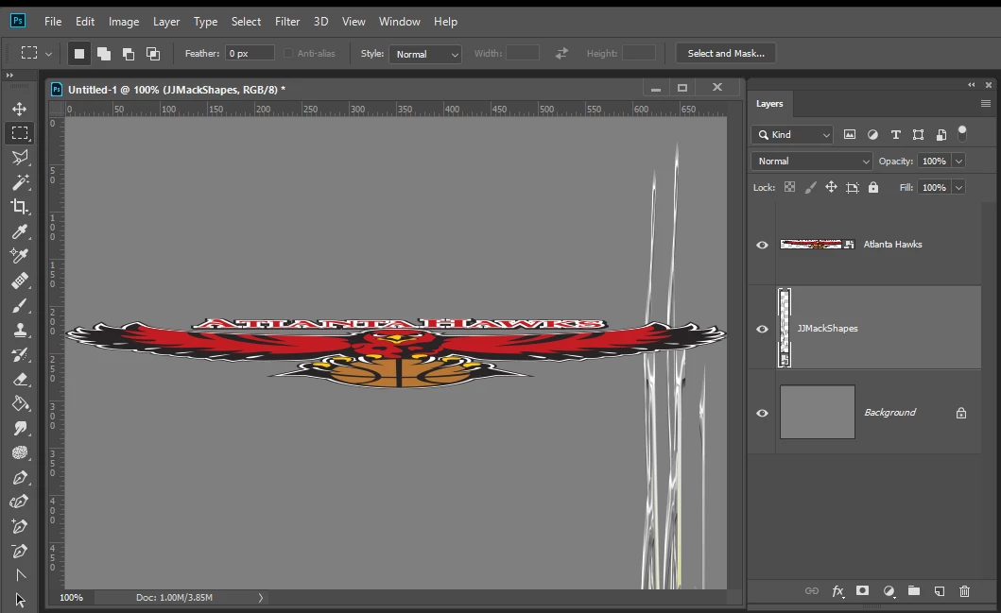Open the Fill slider dropdown

coord(958,188)
